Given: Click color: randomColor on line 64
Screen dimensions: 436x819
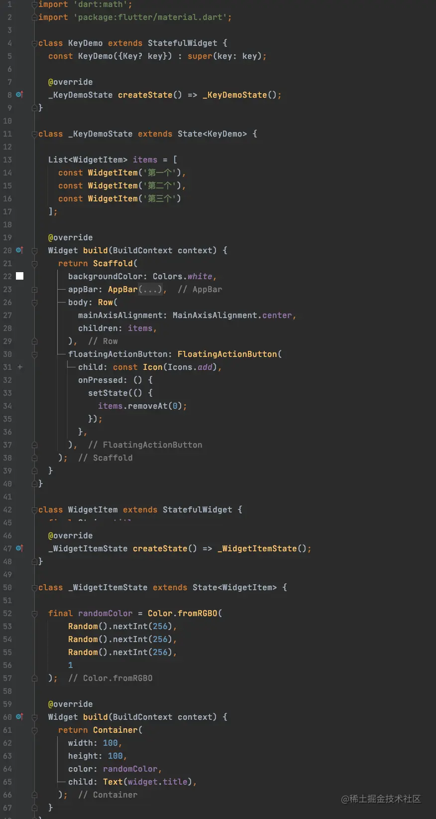Looking at the screenshot, I should tap(112, 769).
